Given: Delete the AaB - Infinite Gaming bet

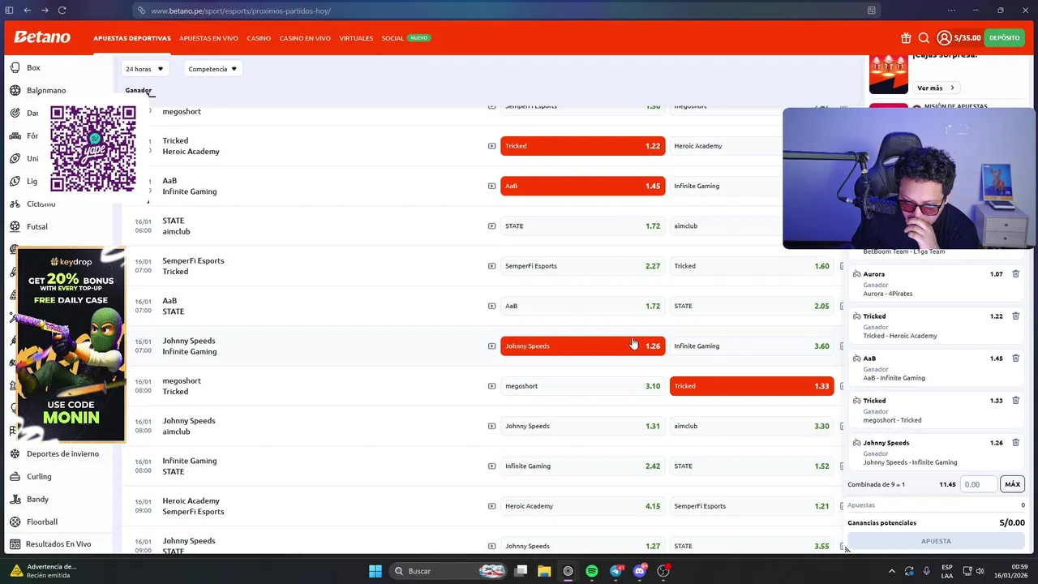Looking at the screenshot, I should [1015, 359].
